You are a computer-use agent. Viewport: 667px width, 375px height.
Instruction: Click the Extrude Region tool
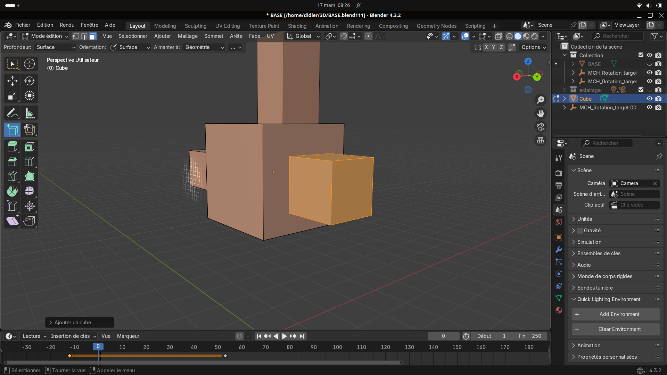[12, 147]
